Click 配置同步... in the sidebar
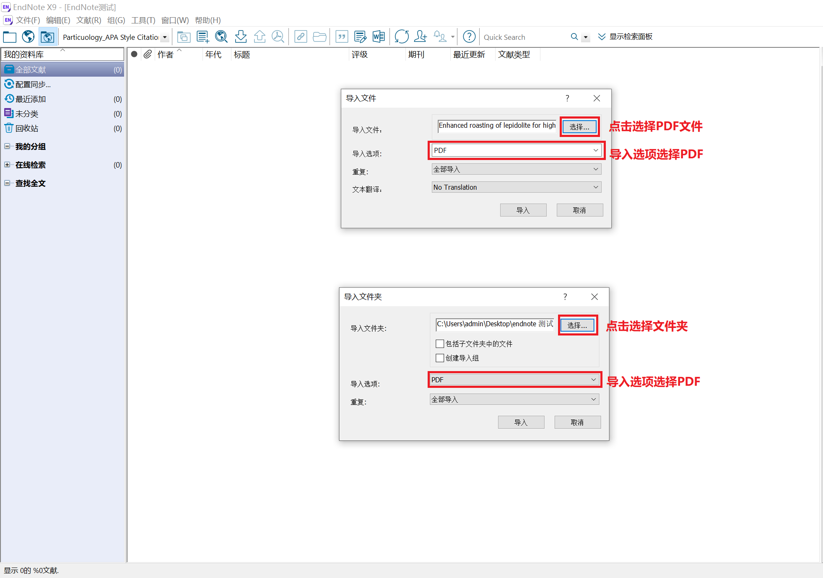 (x=33, y=84)
